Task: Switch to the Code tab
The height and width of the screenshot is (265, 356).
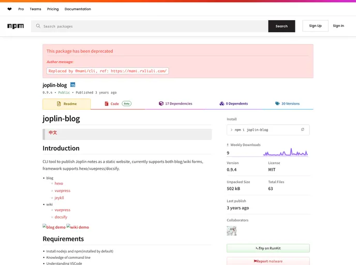Action: click(x=118, y=104)
